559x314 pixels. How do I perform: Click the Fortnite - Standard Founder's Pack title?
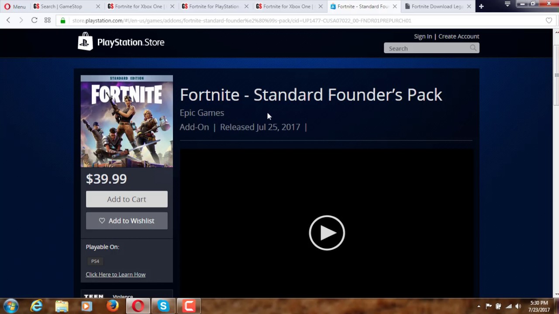click(311, 95)
